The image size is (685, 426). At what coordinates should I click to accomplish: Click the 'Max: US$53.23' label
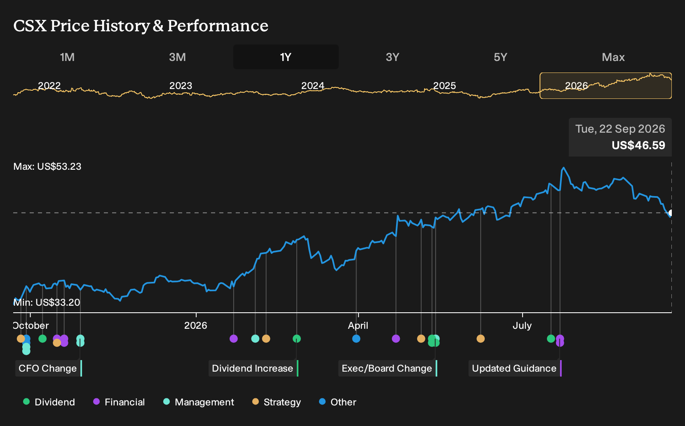[47, 166]
